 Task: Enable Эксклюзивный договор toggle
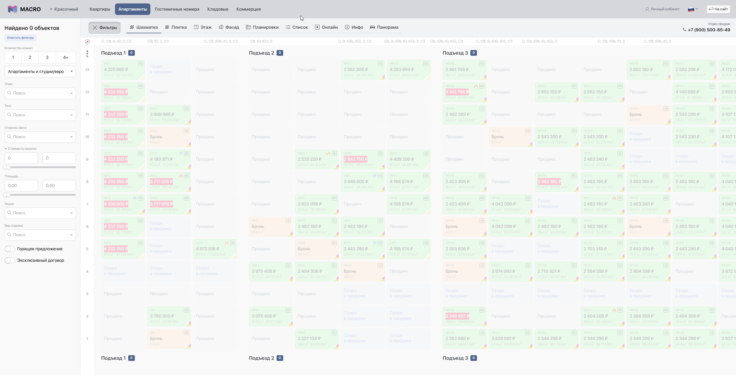[10, 260]
